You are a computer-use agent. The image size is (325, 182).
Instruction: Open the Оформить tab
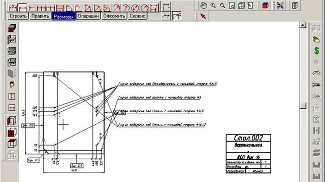click(114, 16)
